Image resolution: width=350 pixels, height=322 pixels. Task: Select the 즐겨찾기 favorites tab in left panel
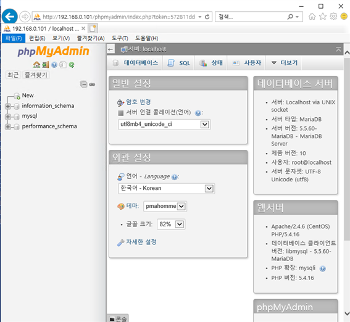coord(36,75)
